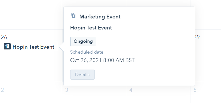Select day 2 of next month

coord(2,90)
